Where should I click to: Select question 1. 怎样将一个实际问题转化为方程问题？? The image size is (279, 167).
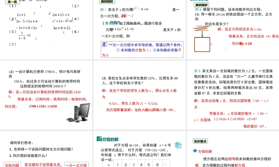41,149
